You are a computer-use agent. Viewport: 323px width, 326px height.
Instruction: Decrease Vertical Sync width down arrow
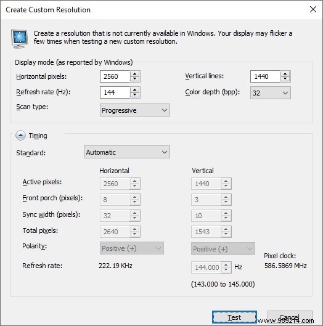click(226, 218)
